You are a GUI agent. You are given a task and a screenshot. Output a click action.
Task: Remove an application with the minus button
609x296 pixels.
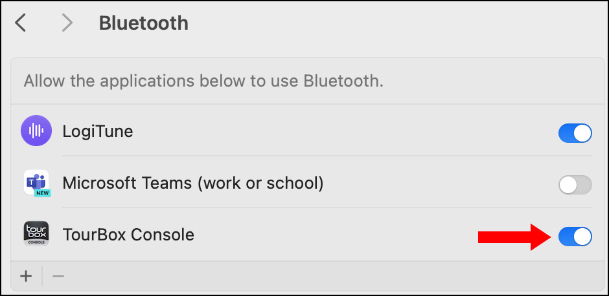(x=58, y=277)
